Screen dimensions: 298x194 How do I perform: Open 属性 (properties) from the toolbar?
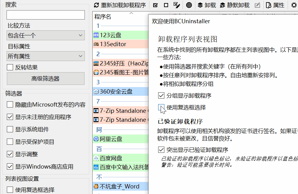coord(275,5)
